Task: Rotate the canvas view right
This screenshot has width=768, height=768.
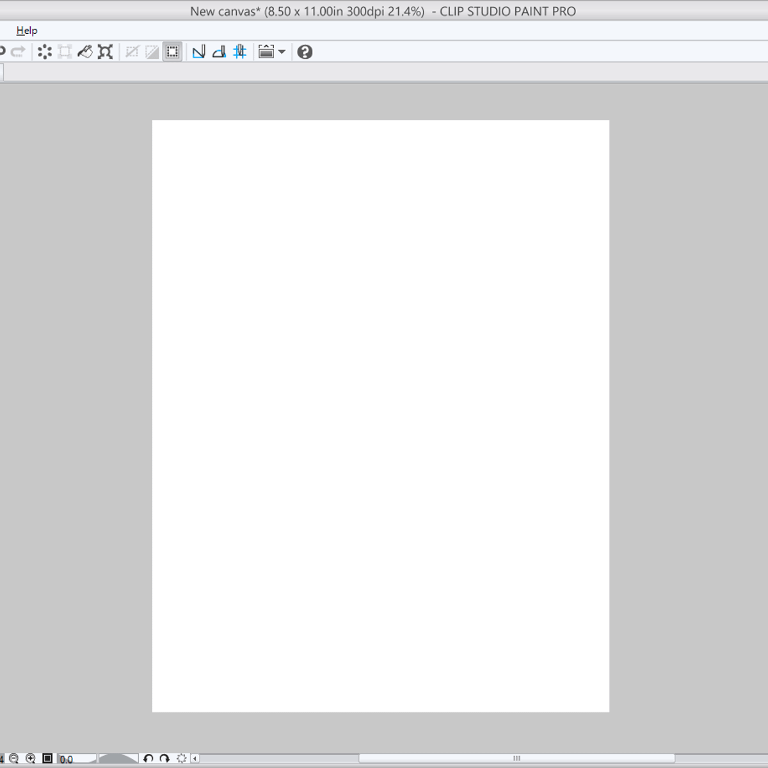Action: click(164, 758)
